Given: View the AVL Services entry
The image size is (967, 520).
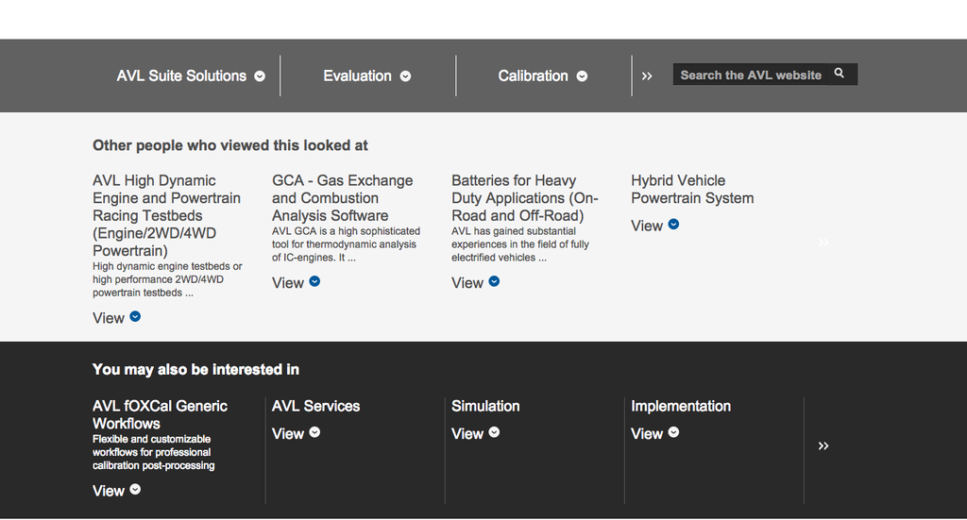Looking at the screenshot, I should click(288, 434).
